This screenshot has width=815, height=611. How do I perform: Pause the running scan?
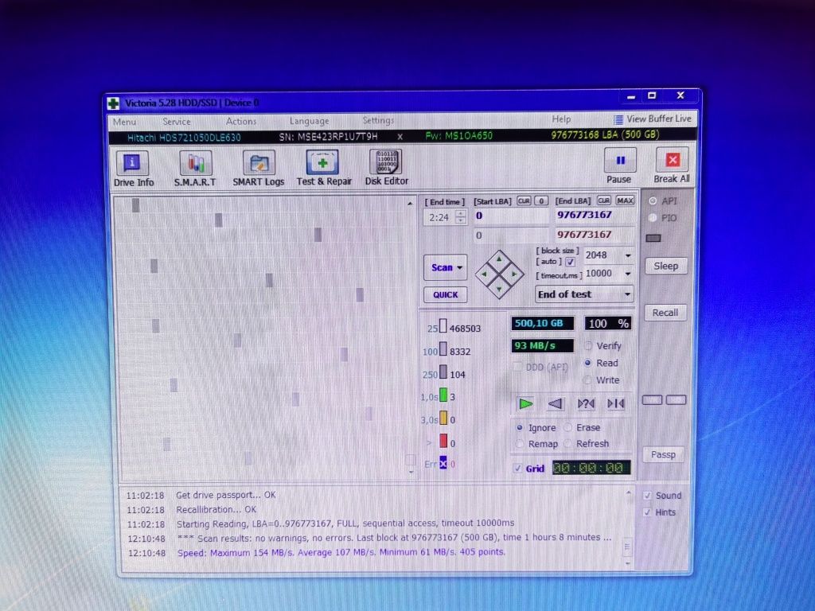619,166
